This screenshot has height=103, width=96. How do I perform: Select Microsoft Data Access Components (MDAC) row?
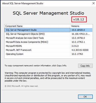pos(48,42)
